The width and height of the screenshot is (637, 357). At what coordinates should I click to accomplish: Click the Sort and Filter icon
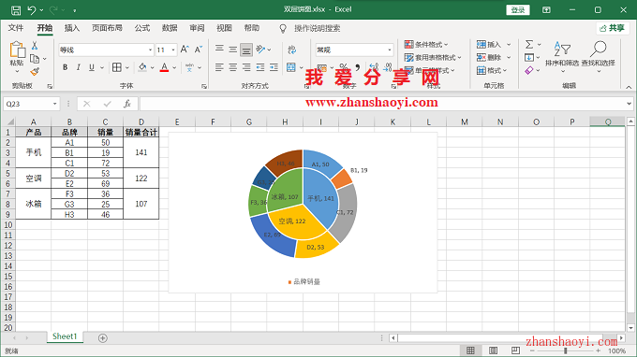(x=562, y=49)
